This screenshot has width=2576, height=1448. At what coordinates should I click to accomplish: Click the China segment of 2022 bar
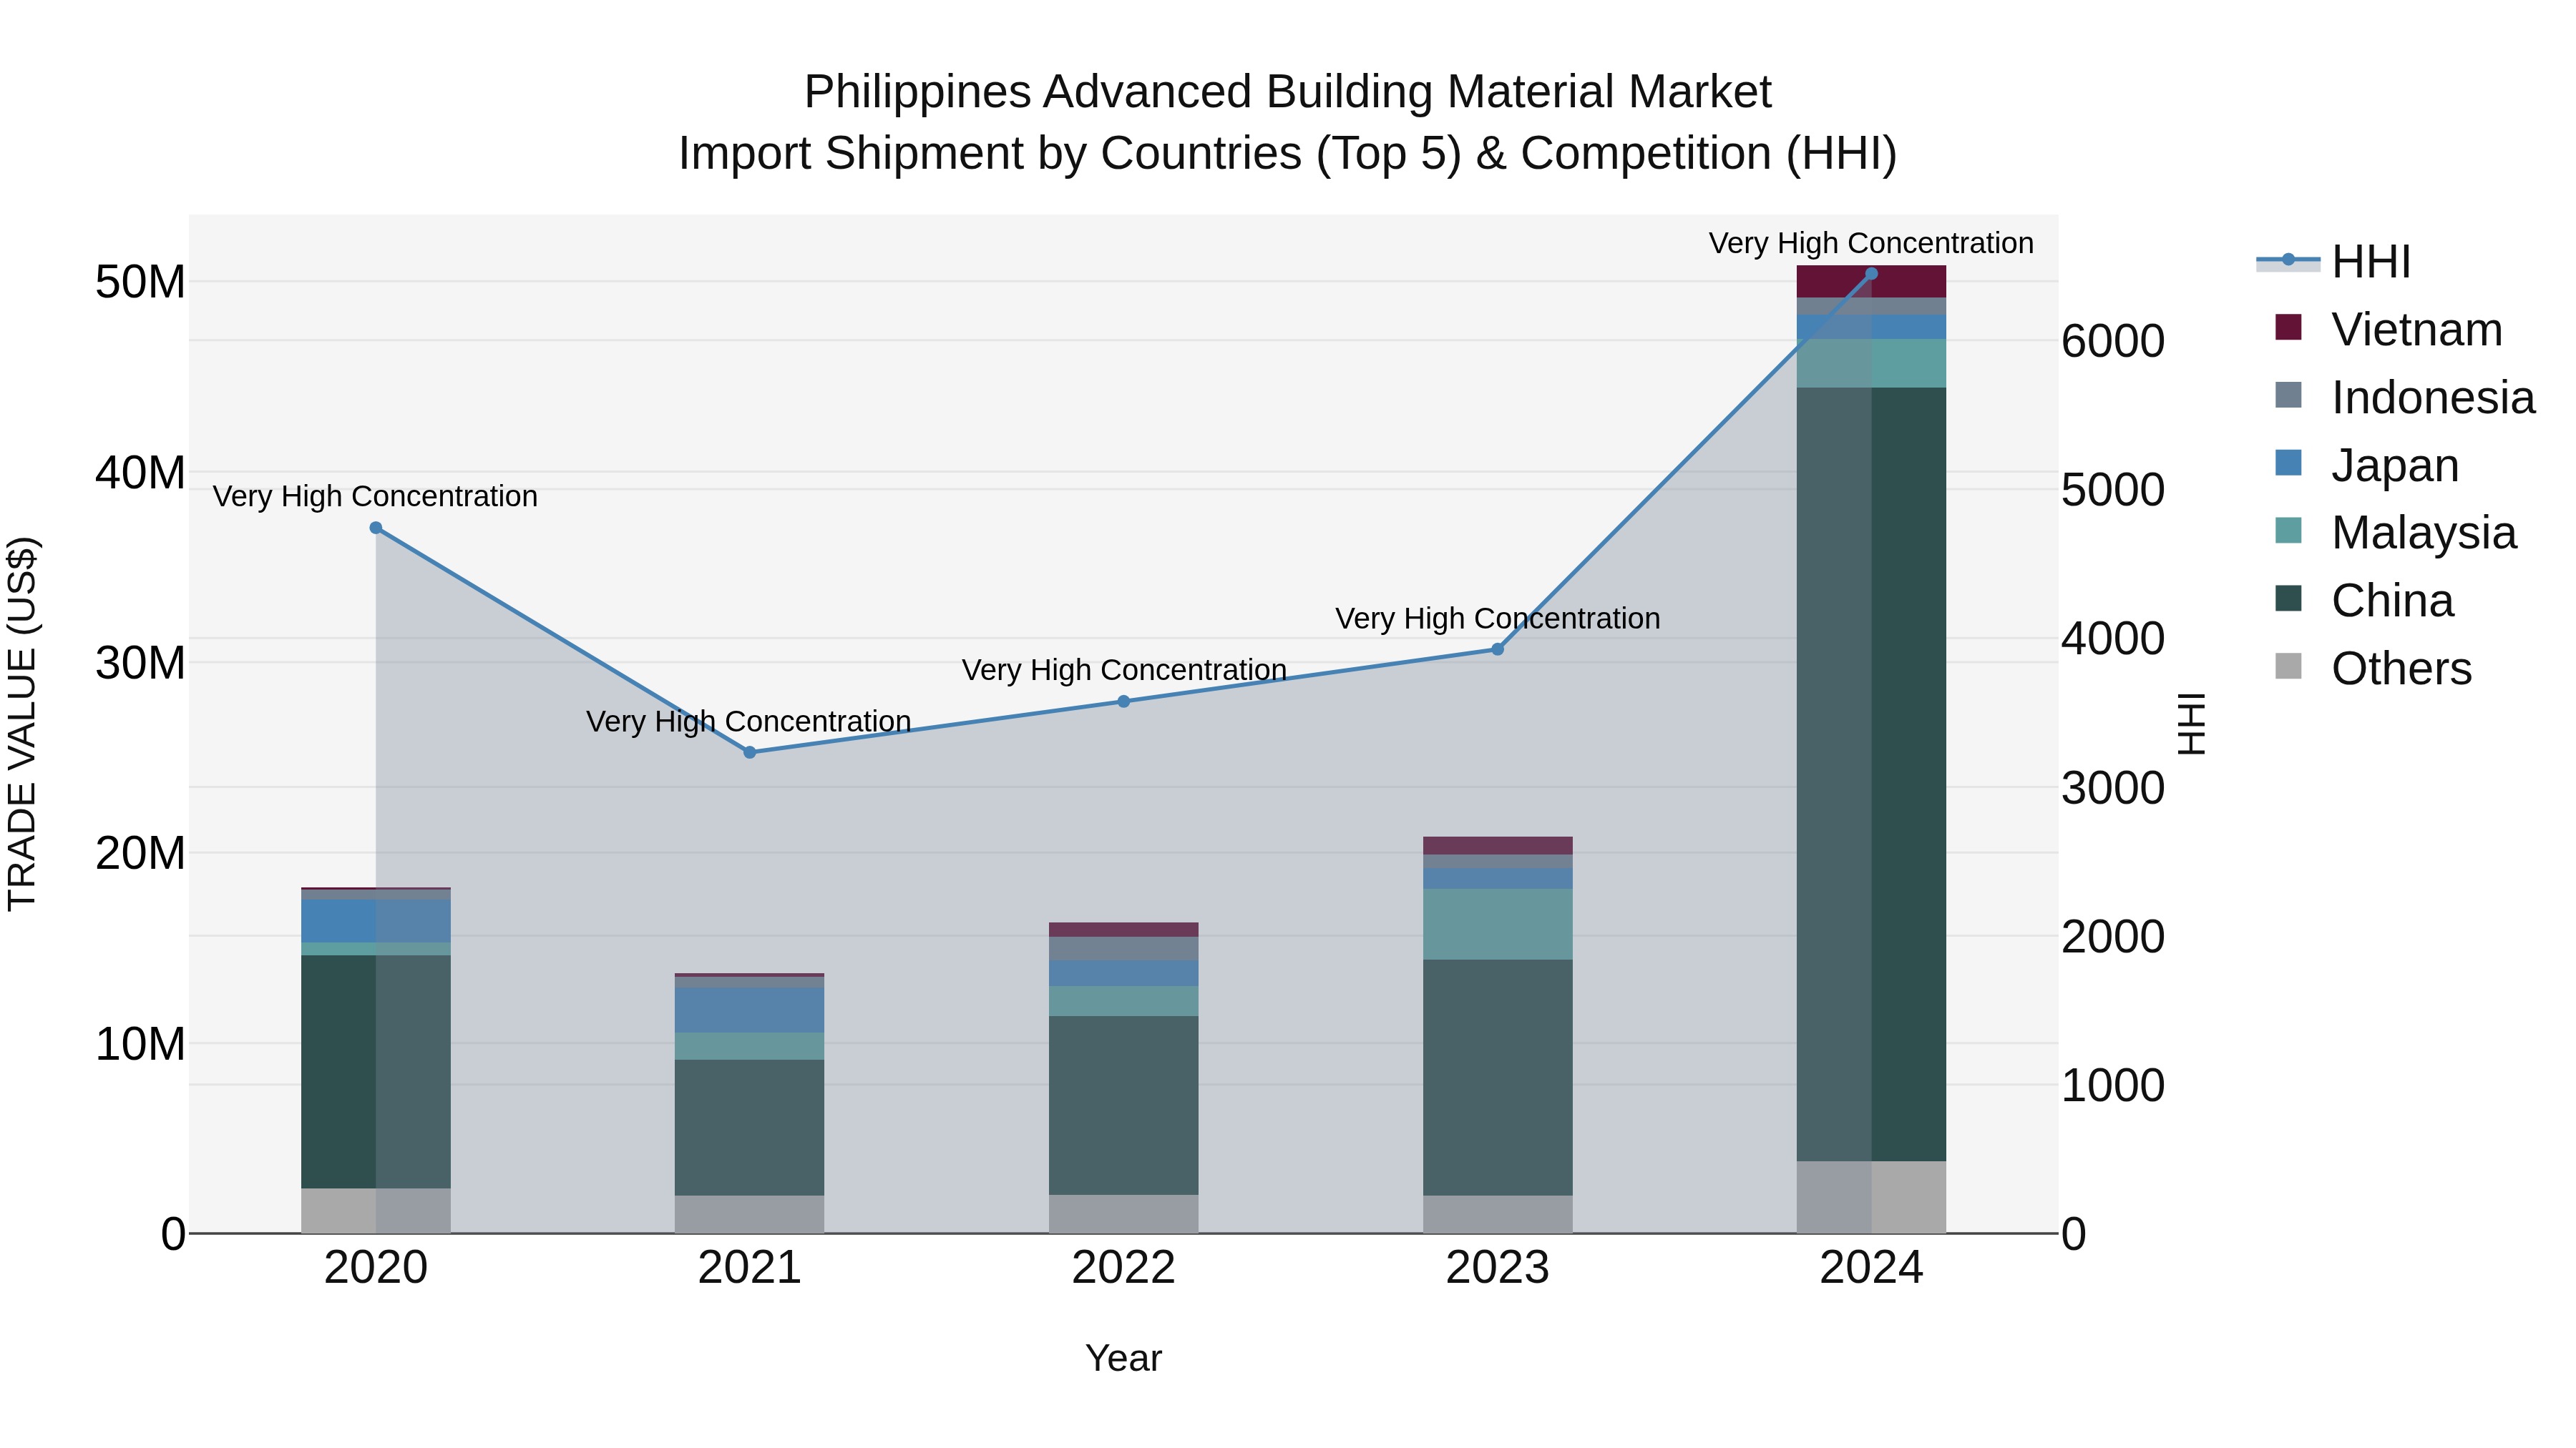pyautogui.click(x=1124, y=1105)
